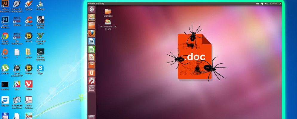Select the Visit EosMsg.com shortcut
The image size is (297, 119).
(x=17, y=38)
